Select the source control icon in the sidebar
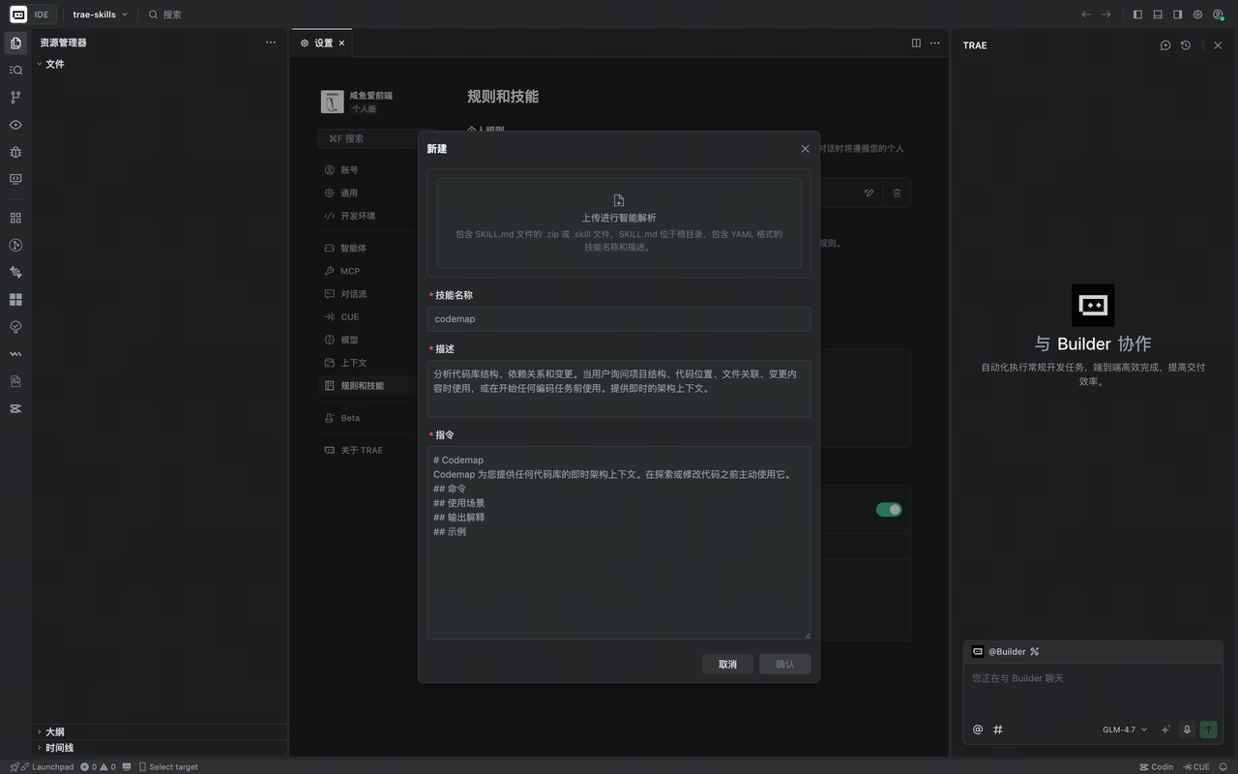Screen dimensions: 1238x774 point(15,97)
